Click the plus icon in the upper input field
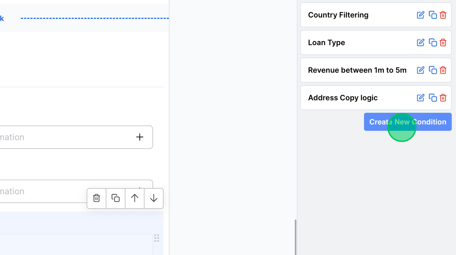Image resolution: width=456 pixels, height=255 pixels. 140,137
